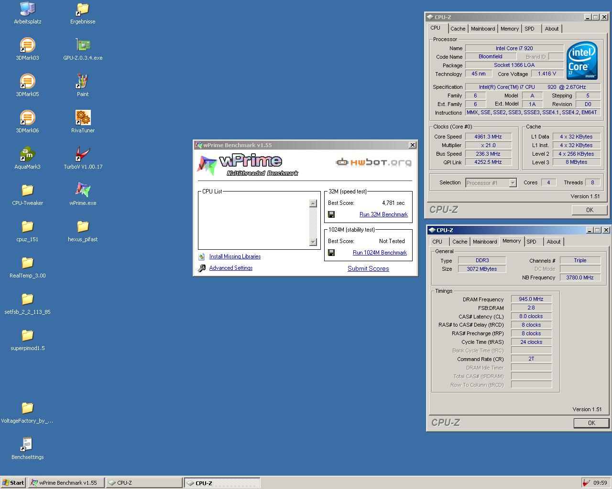Select the active CPU-Z taskbar button
Image resolution: width=612 pixels, height=489 pixels.
click(222, 483)
